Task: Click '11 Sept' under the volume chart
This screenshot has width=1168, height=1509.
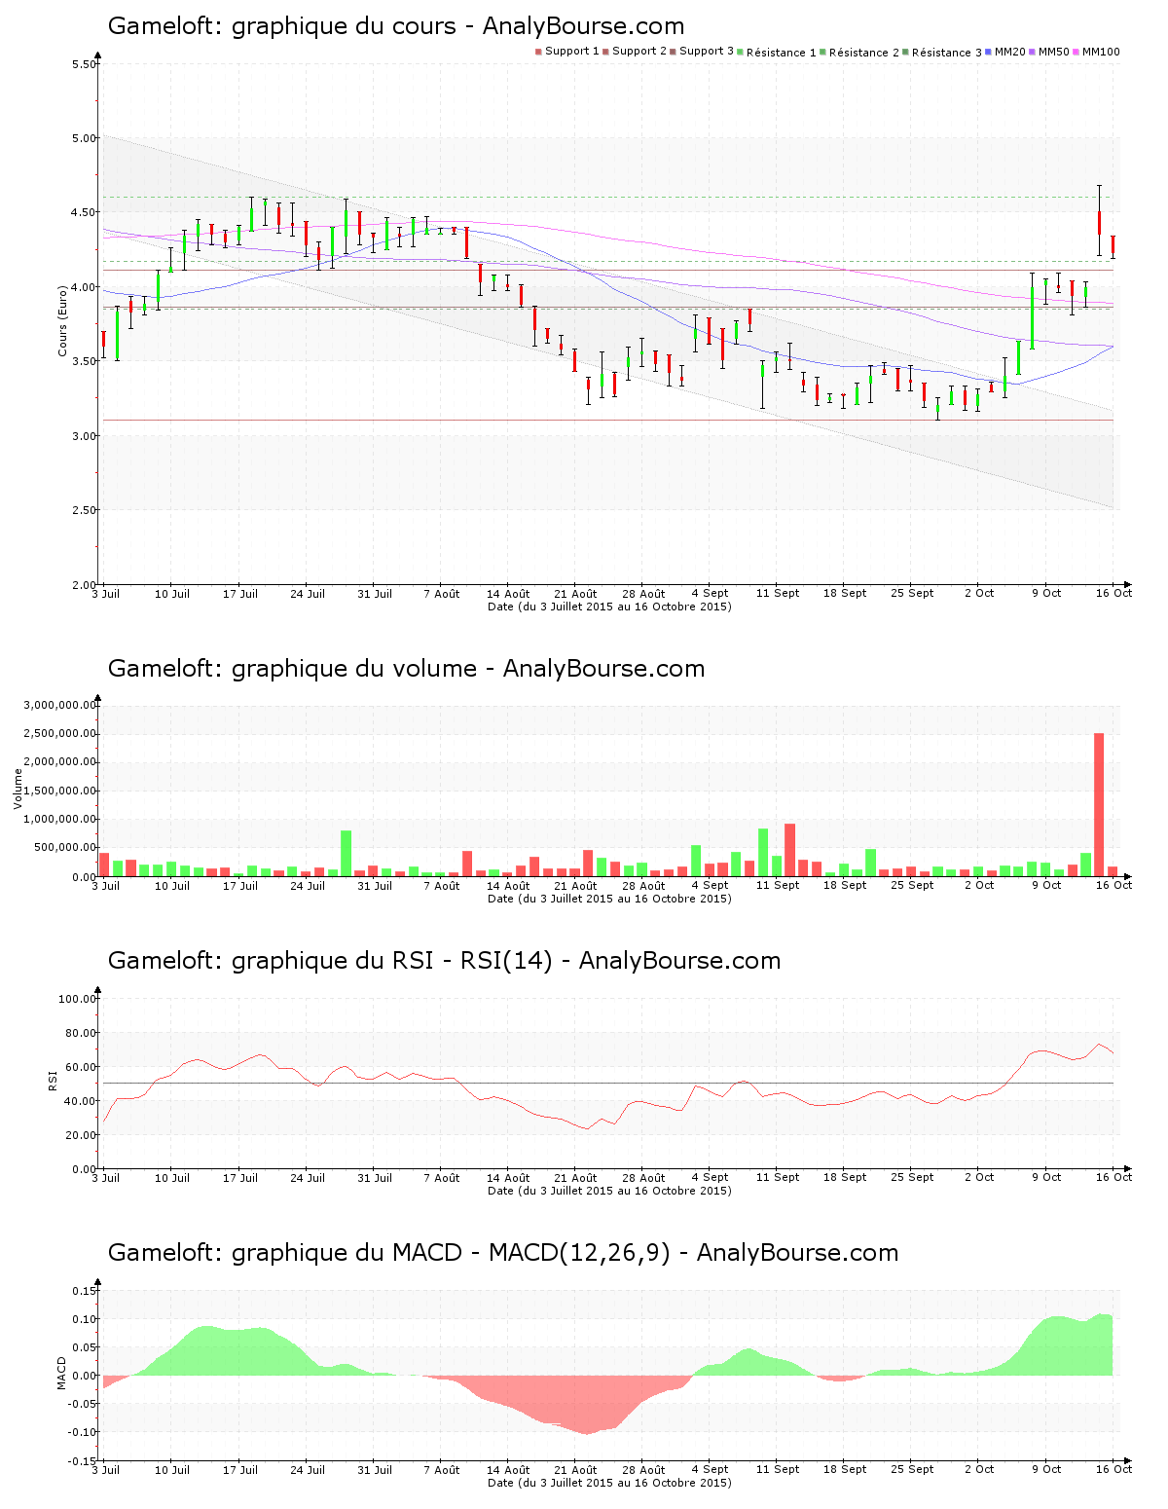Action: pyautogui.click(x=778, y=886)
